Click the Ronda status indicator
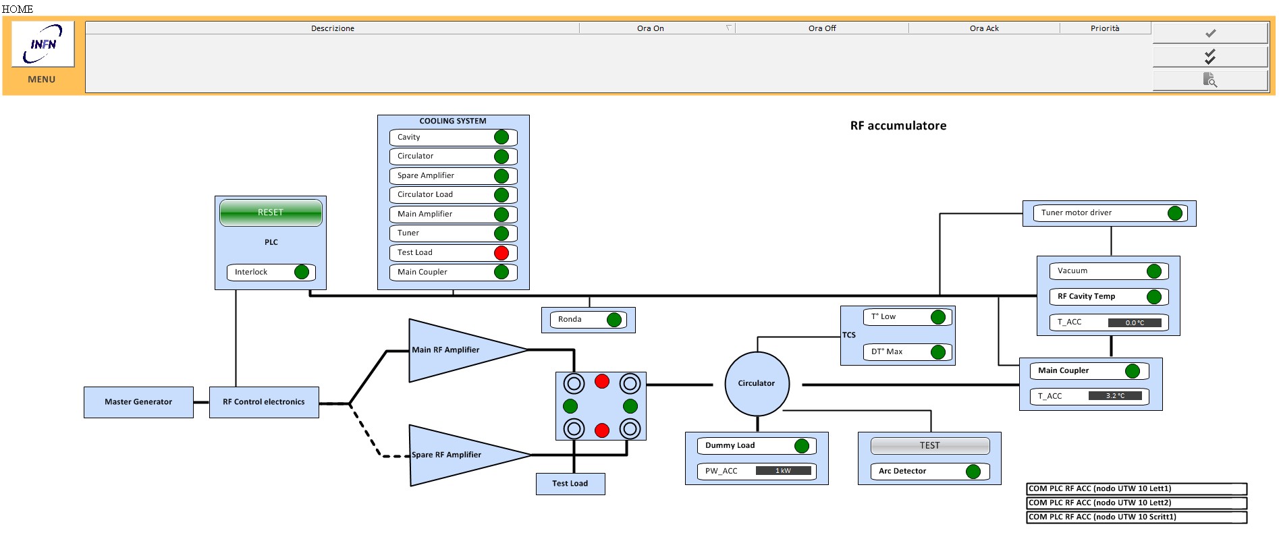Screen dimensions: 1279x537 pyautogui.click(x=614, y=320)
